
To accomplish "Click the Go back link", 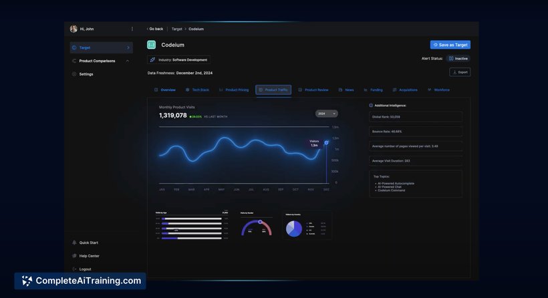I will pos(155,29).
